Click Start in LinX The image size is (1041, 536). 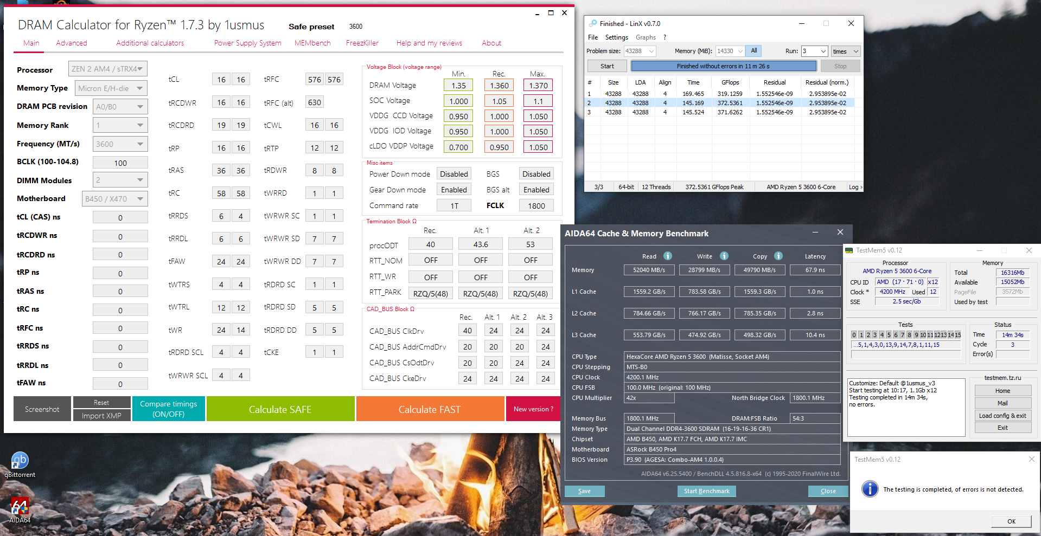coord(607,66)
